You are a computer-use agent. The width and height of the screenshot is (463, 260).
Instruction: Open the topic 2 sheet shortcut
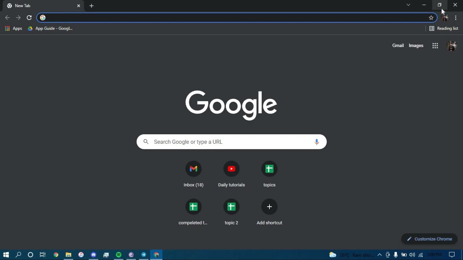231,212
